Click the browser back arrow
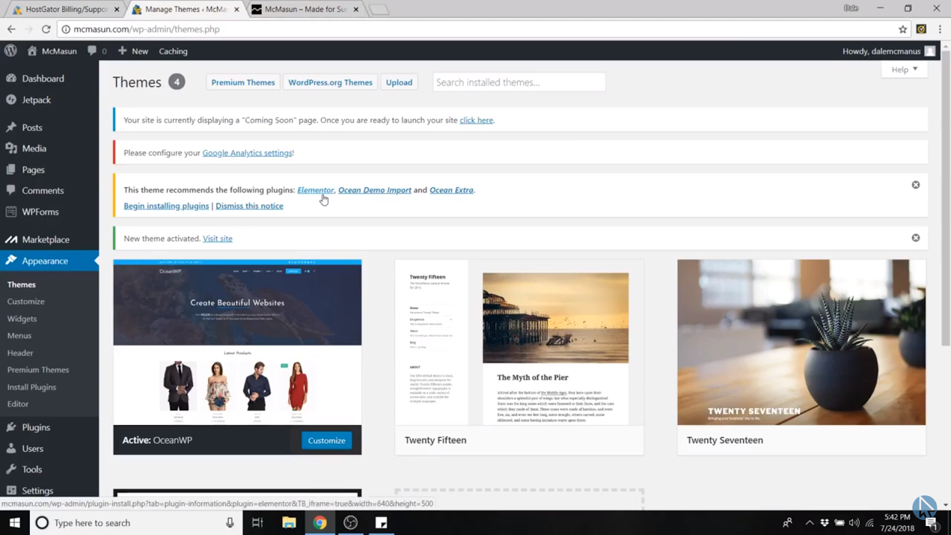The image size is (951, 535). [11, 29]
